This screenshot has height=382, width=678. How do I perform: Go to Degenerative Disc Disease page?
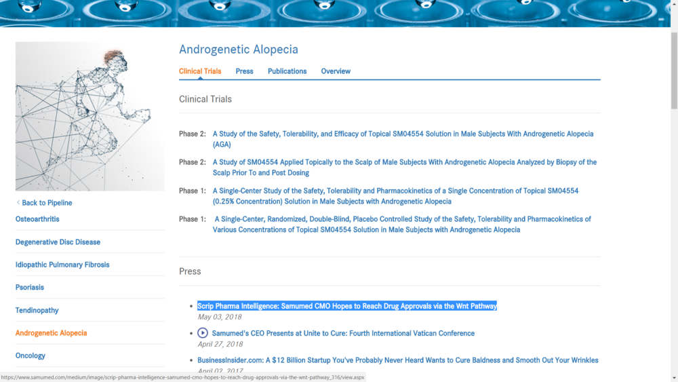pos(58,242)
